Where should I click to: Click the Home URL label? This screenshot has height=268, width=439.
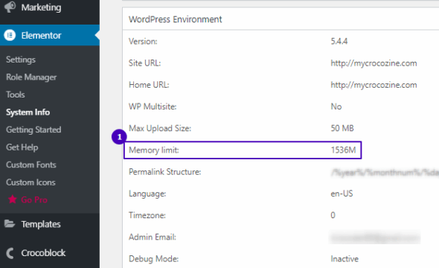point(149,85)
